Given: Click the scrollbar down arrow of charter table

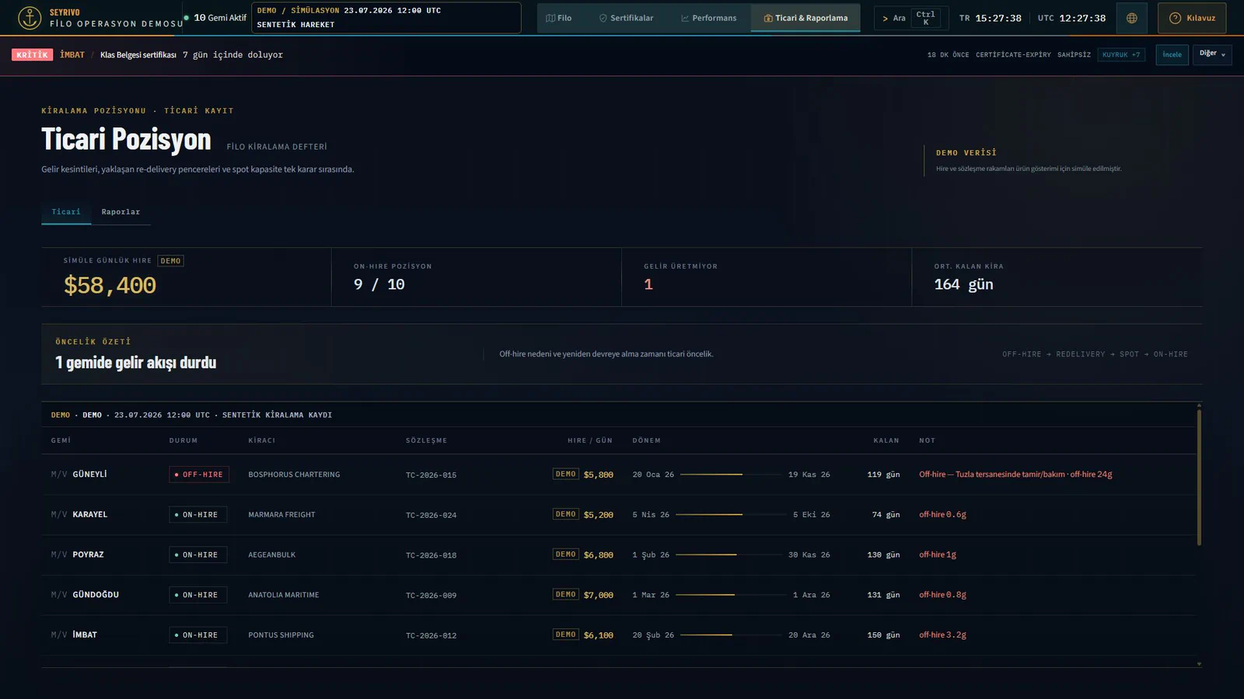Looking at the screenshot, I should click(x=1199, y=664).
